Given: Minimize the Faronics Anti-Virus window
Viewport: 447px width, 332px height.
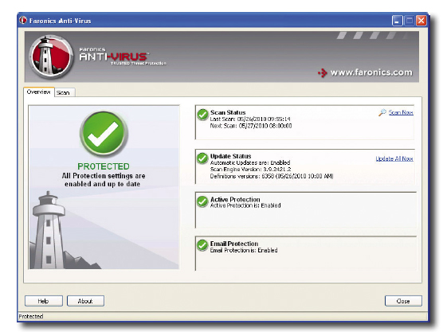Looking at the screenshot, I should pyautogui.click(x=397, y=21).
